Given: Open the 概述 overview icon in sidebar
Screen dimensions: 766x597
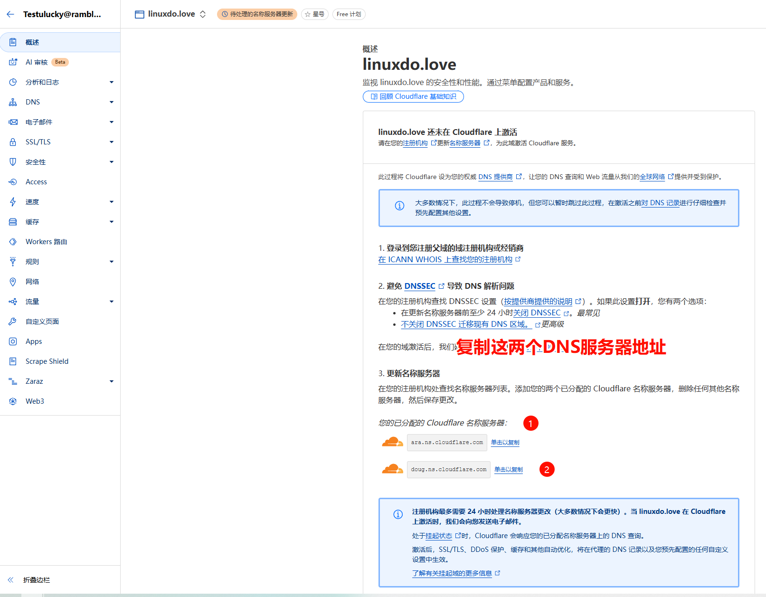Looking at the screenshot, I should pos(13,42).
